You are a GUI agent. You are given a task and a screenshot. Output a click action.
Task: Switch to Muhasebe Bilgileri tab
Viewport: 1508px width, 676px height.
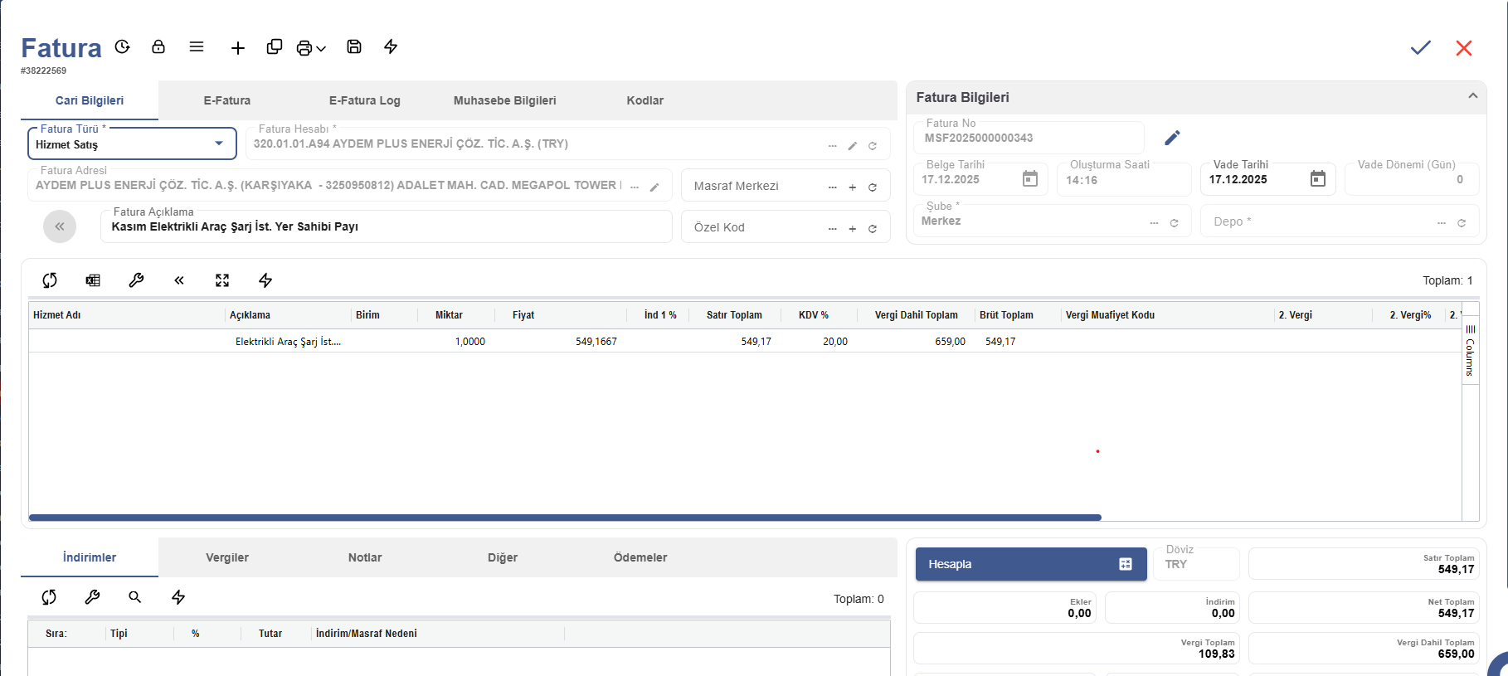tap(505, 100)
